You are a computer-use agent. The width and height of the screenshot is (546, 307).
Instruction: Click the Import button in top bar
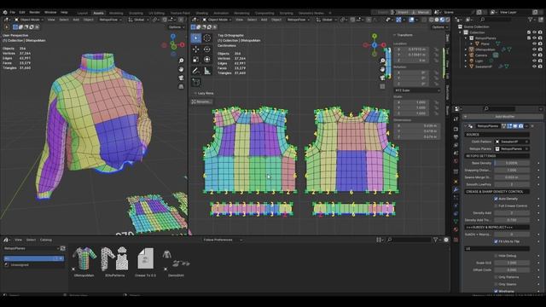click(x=403, y=12)
